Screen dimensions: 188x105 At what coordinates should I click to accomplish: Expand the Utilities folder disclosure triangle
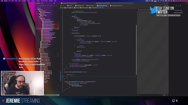(x=39, y=49)
